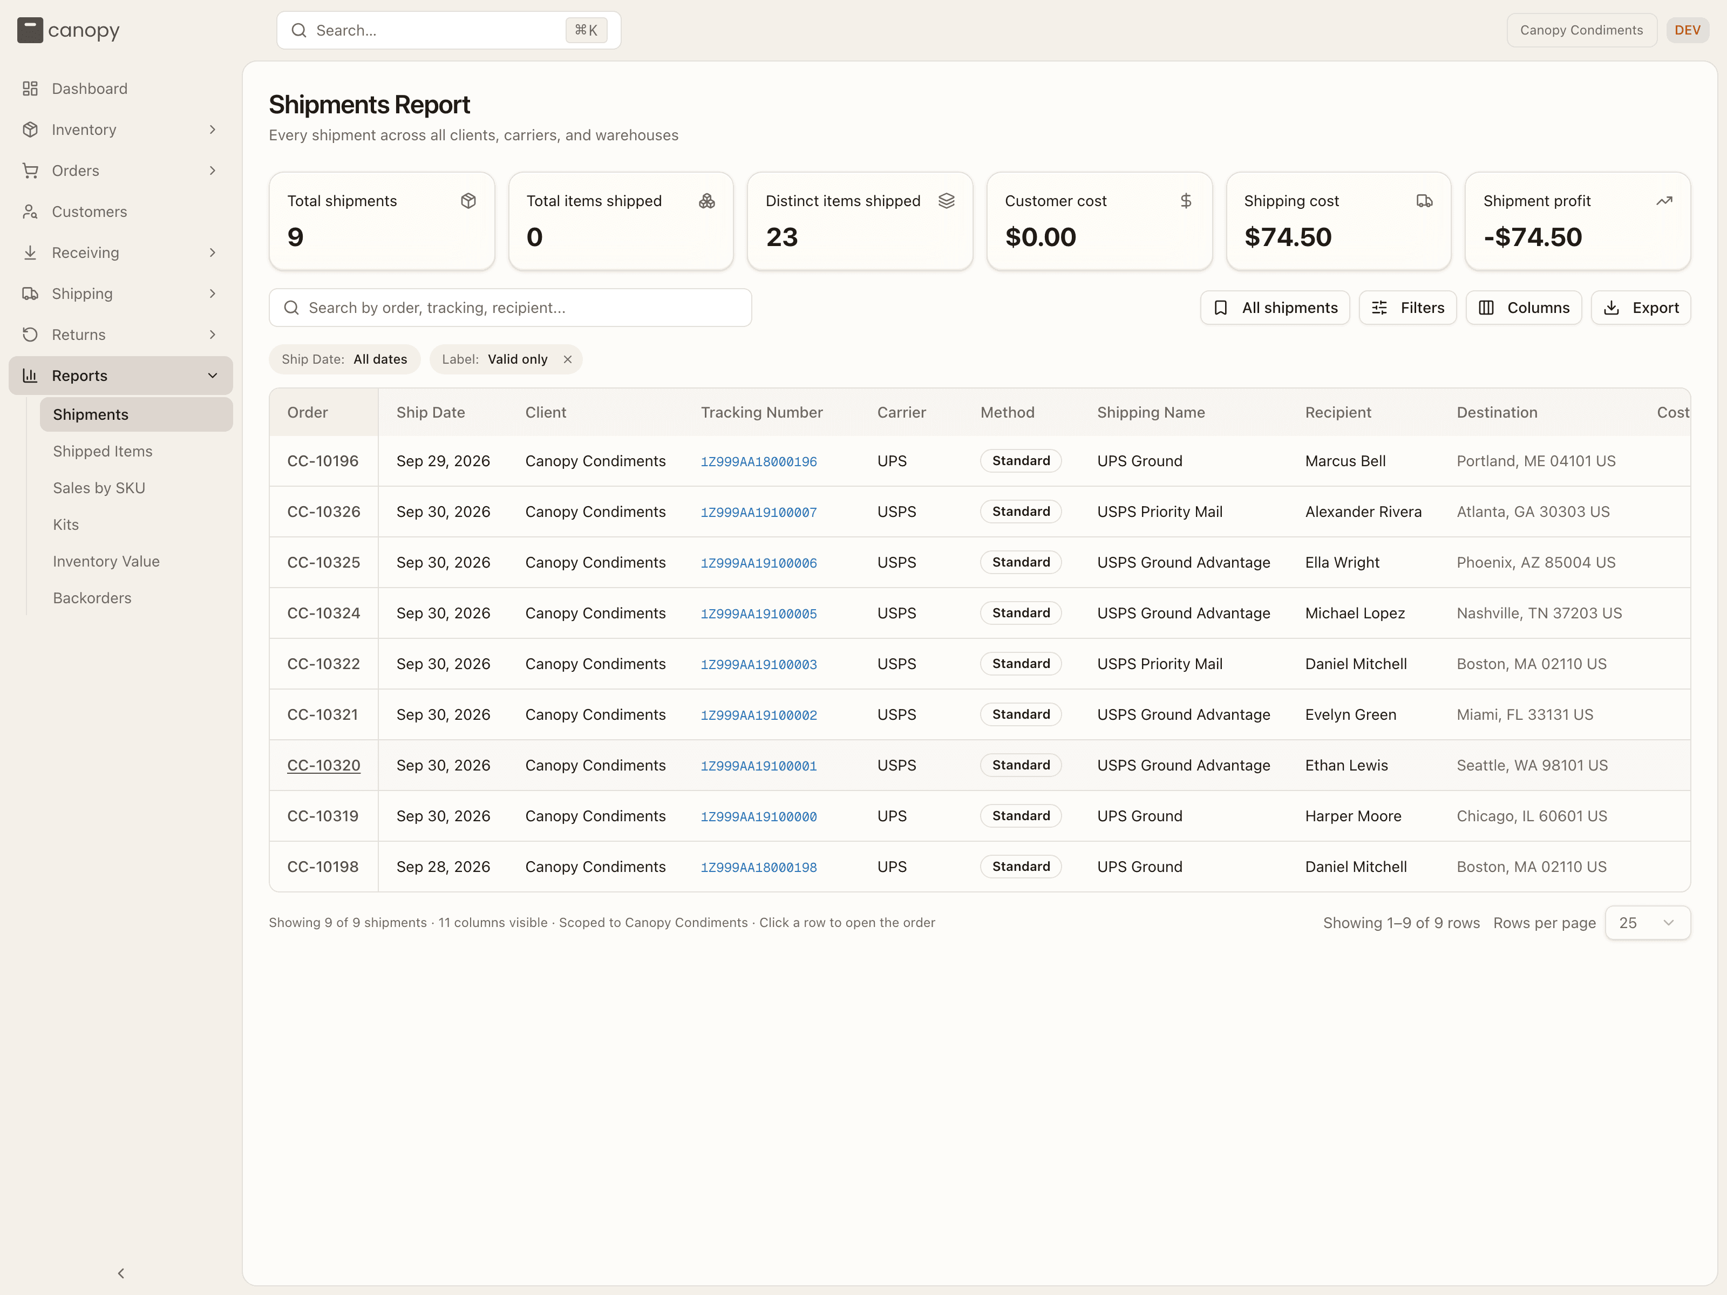Click the Total items shipped boxes icon
The width and height of the screenshot is (1727, 1295).
pos(706,201)
